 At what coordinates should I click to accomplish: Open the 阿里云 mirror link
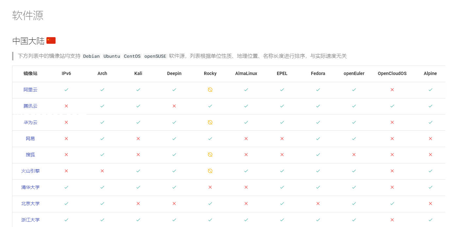(x=30, y=90)
